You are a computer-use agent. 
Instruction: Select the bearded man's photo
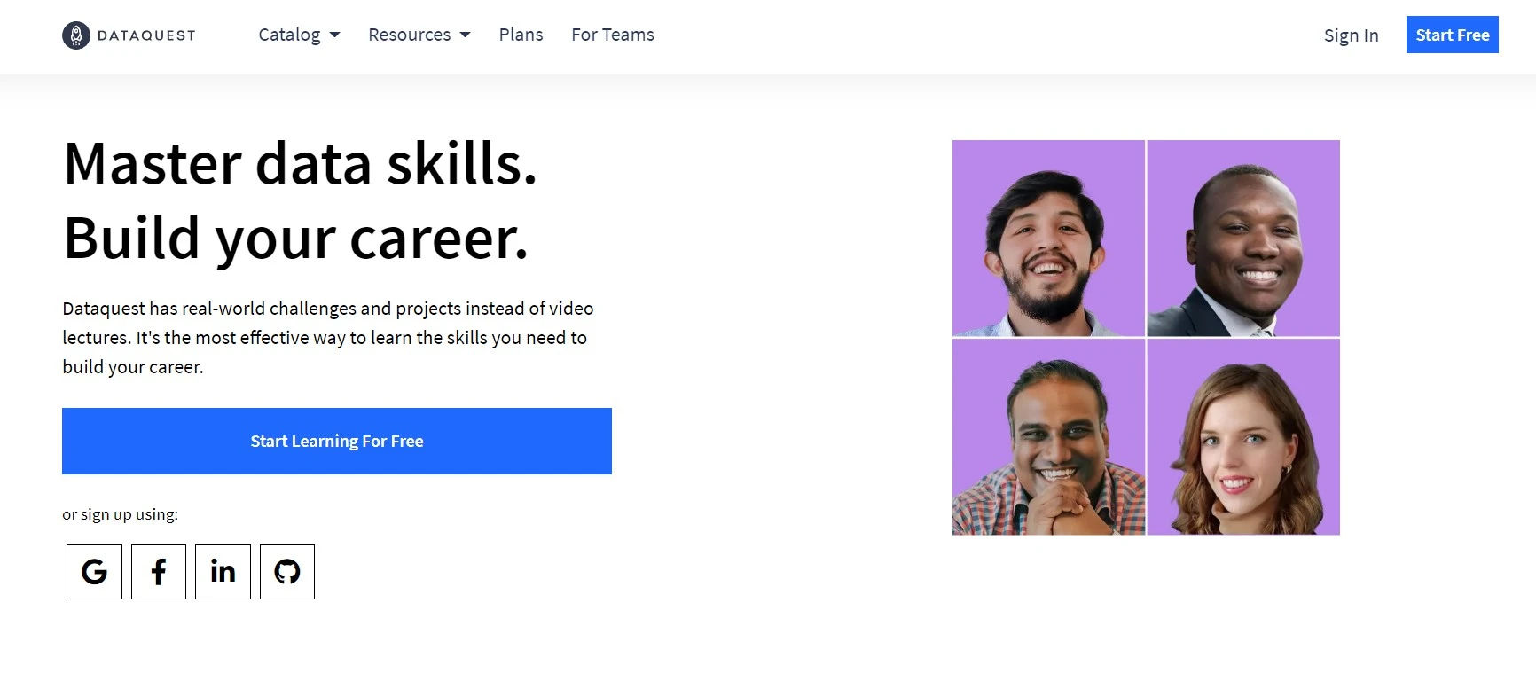(1048, 238)
